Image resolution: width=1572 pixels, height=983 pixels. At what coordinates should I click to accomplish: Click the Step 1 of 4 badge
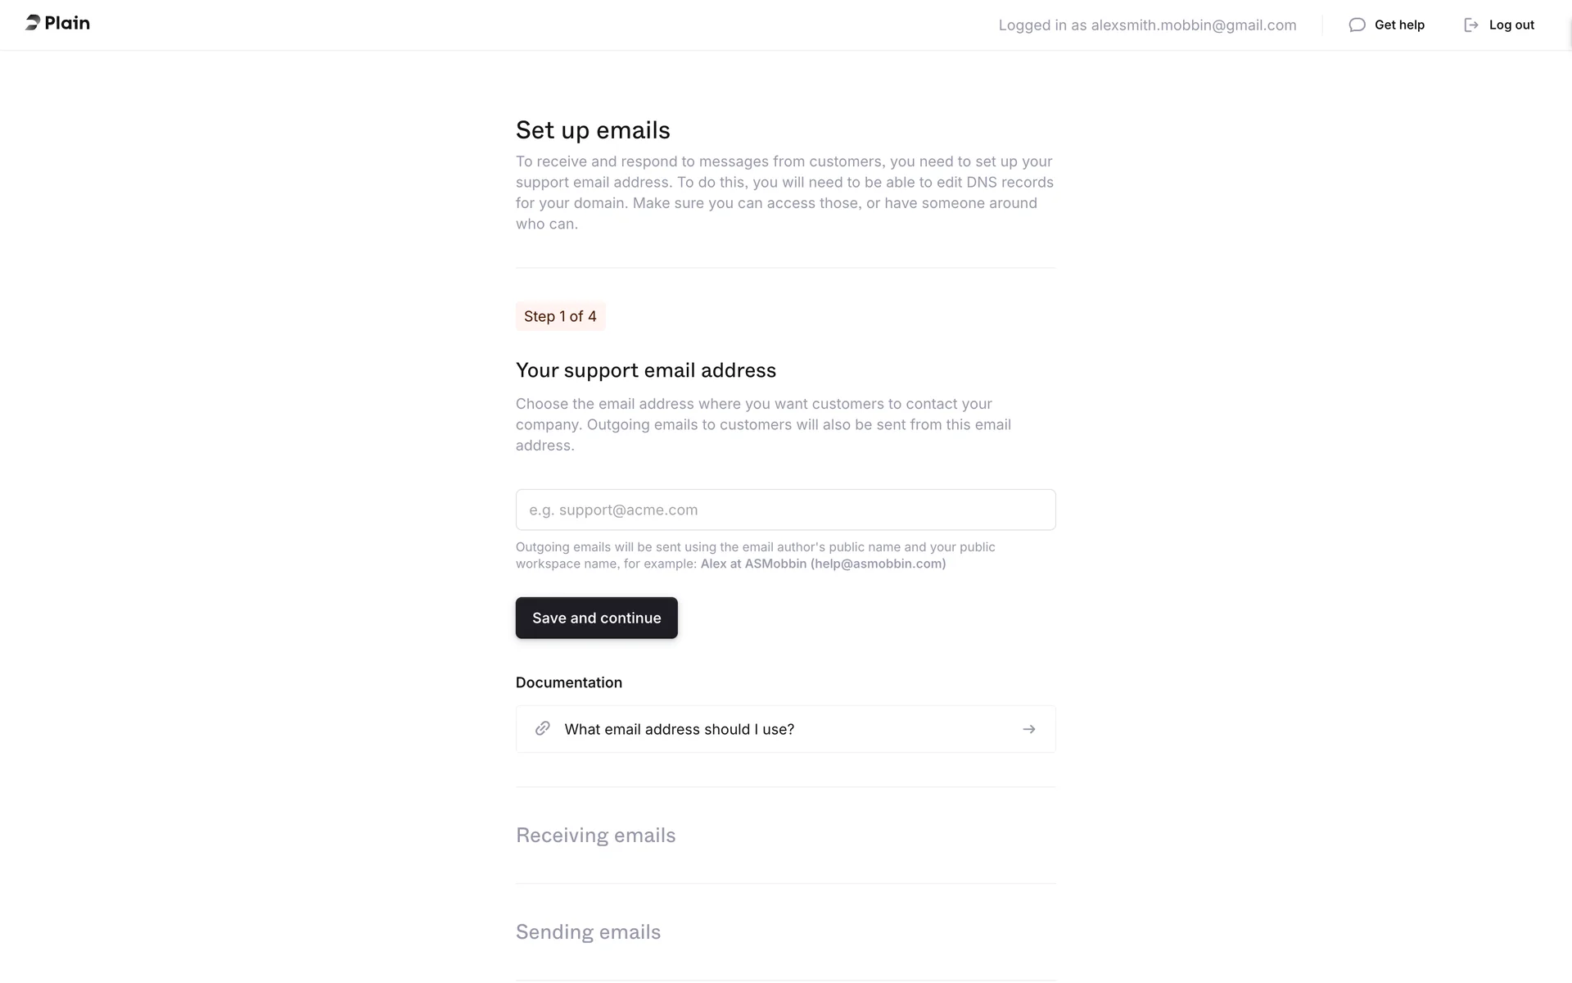(x=560, y=316)
